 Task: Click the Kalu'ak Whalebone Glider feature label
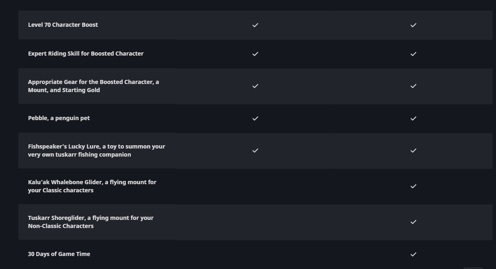click(x=92, y=186)
